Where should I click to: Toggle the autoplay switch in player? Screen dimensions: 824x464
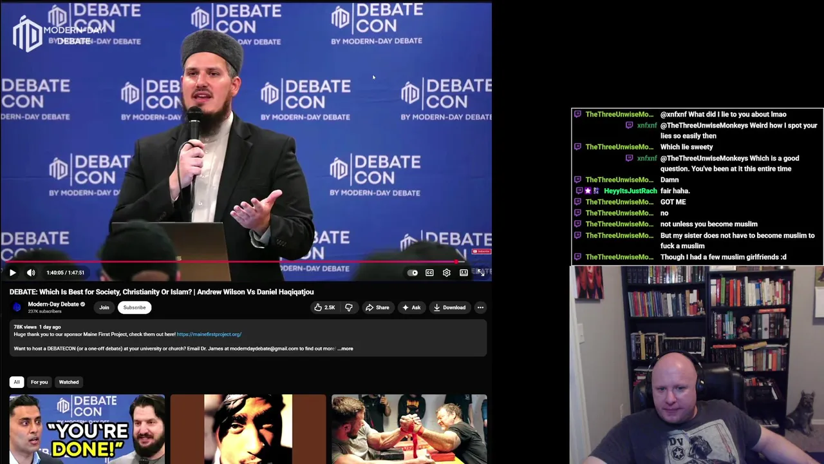point(413,273)
